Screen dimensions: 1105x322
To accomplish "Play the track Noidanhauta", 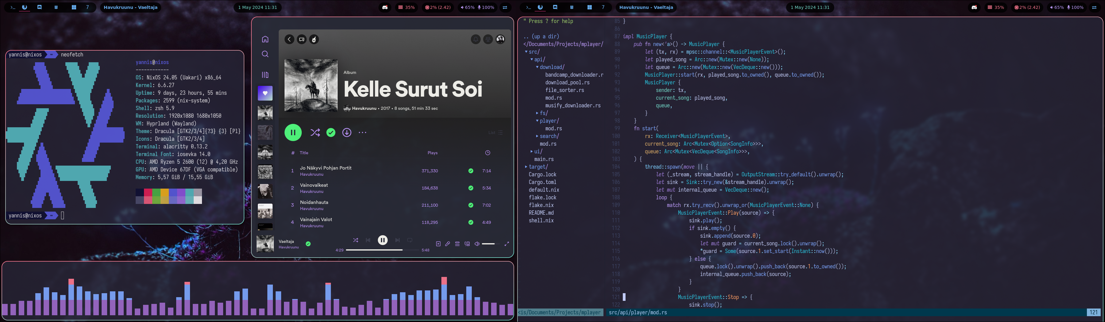I will pos(314,202).
